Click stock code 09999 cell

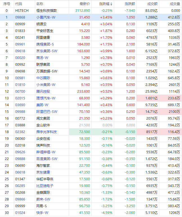pos(20,206)
